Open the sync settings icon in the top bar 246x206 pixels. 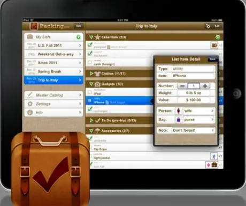click(x=208, y=26)
